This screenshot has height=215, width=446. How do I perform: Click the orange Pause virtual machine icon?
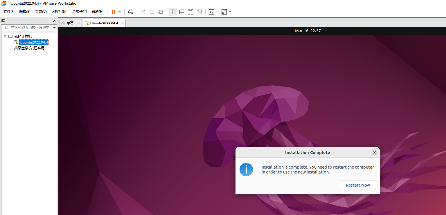(114, 12)
